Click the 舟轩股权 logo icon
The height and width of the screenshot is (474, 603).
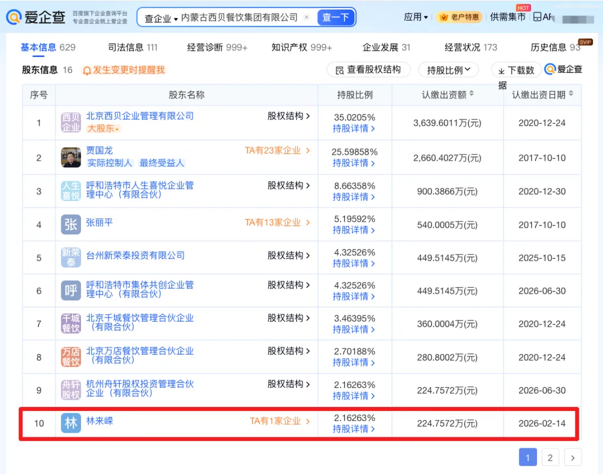tap(71, 390)
